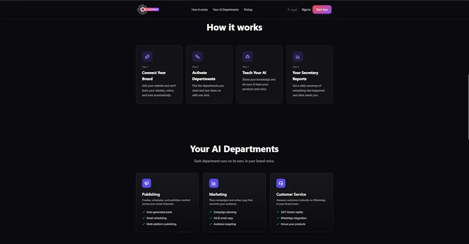
Task: Click the checkmark beside WhatsApp integration
Action: coord(278,218)
